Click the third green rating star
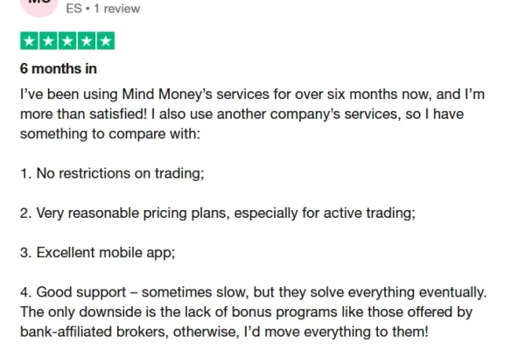The height and width of the screenshot is (350, 525). click(x=66, y=41)
